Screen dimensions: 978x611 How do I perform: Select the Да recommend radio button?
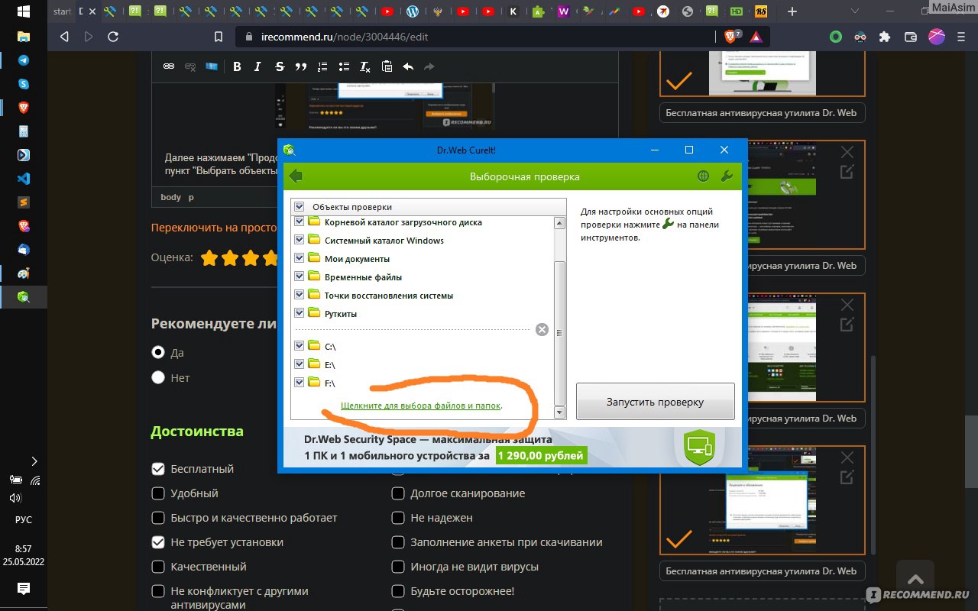158,353
